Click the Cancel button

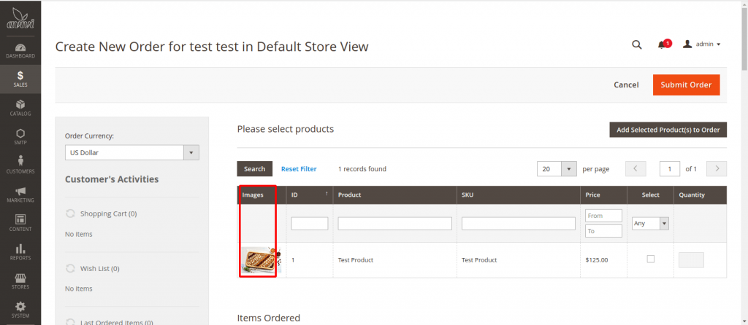pos(626,85)
